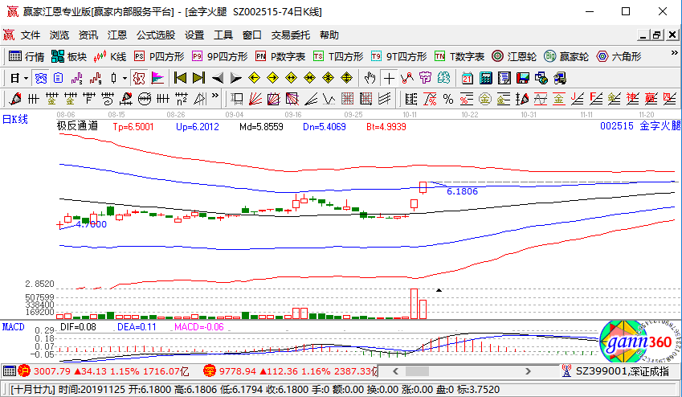Viewport: 682px width, 397px height.
Task: Open the 江恩 menu
Action: pos(117,35)
